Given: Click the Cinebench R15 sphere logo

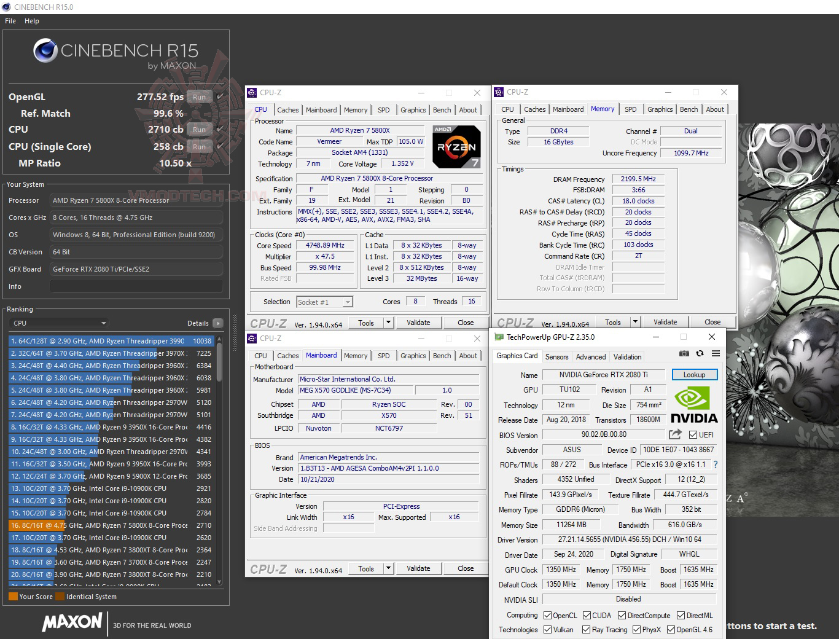Looking at the screenshot, I should [45, 51].
